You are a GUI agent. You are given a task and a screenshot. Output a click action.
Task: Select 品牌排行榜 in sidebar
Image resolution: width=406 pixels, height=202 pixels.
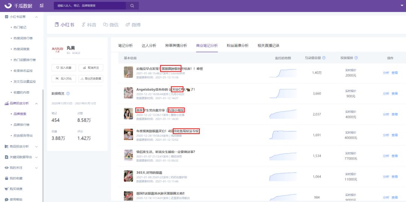pyautogui.click(x=21, y=125)
